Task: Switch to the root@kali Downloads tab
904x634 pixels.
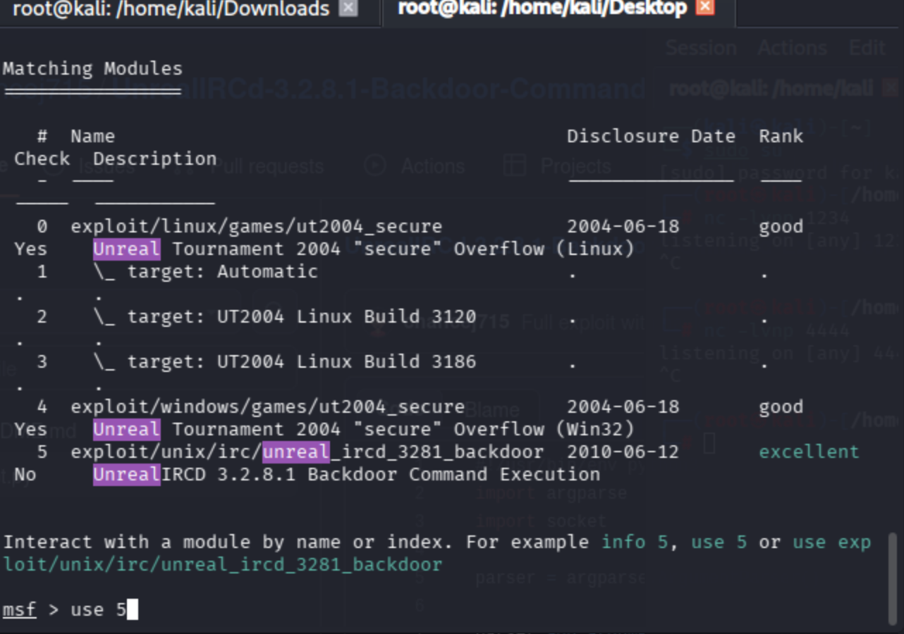Action: pos(171,9)
